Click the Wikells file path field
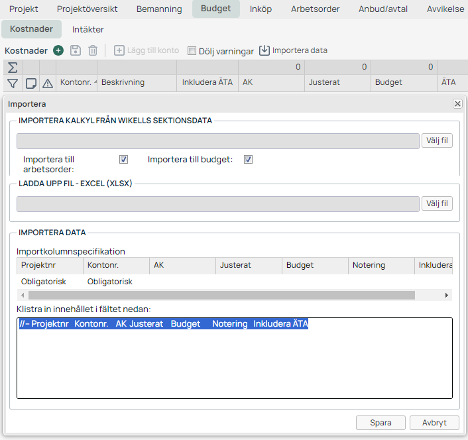The image size is (468, 440). (x=218, y=141)
